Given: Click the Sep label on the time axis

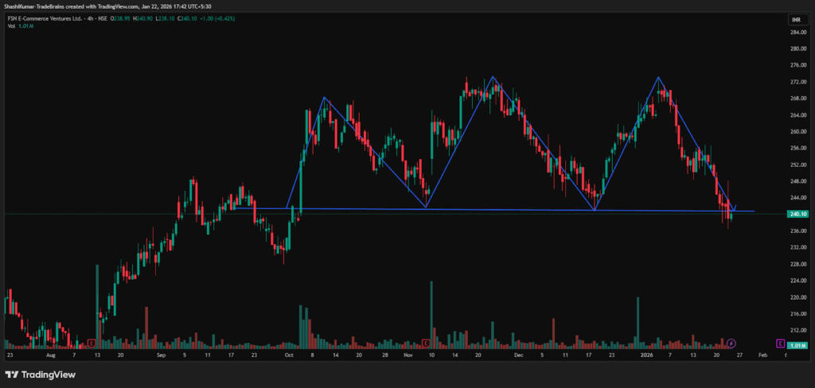Looking at the screenshot, I should coord(162,356).
